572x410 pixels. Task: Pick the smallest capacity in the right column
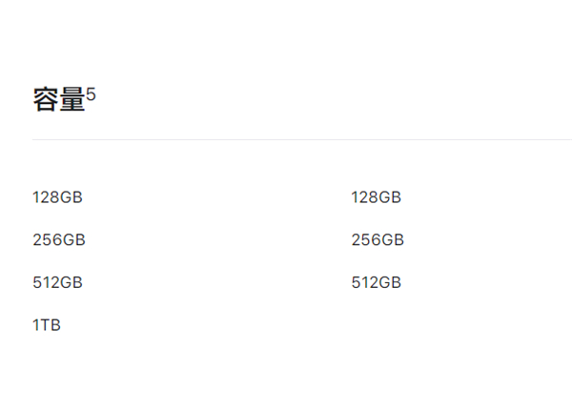point(377,197)
